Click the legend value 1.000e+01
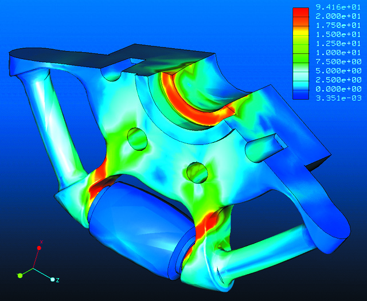 click(338, 53)
